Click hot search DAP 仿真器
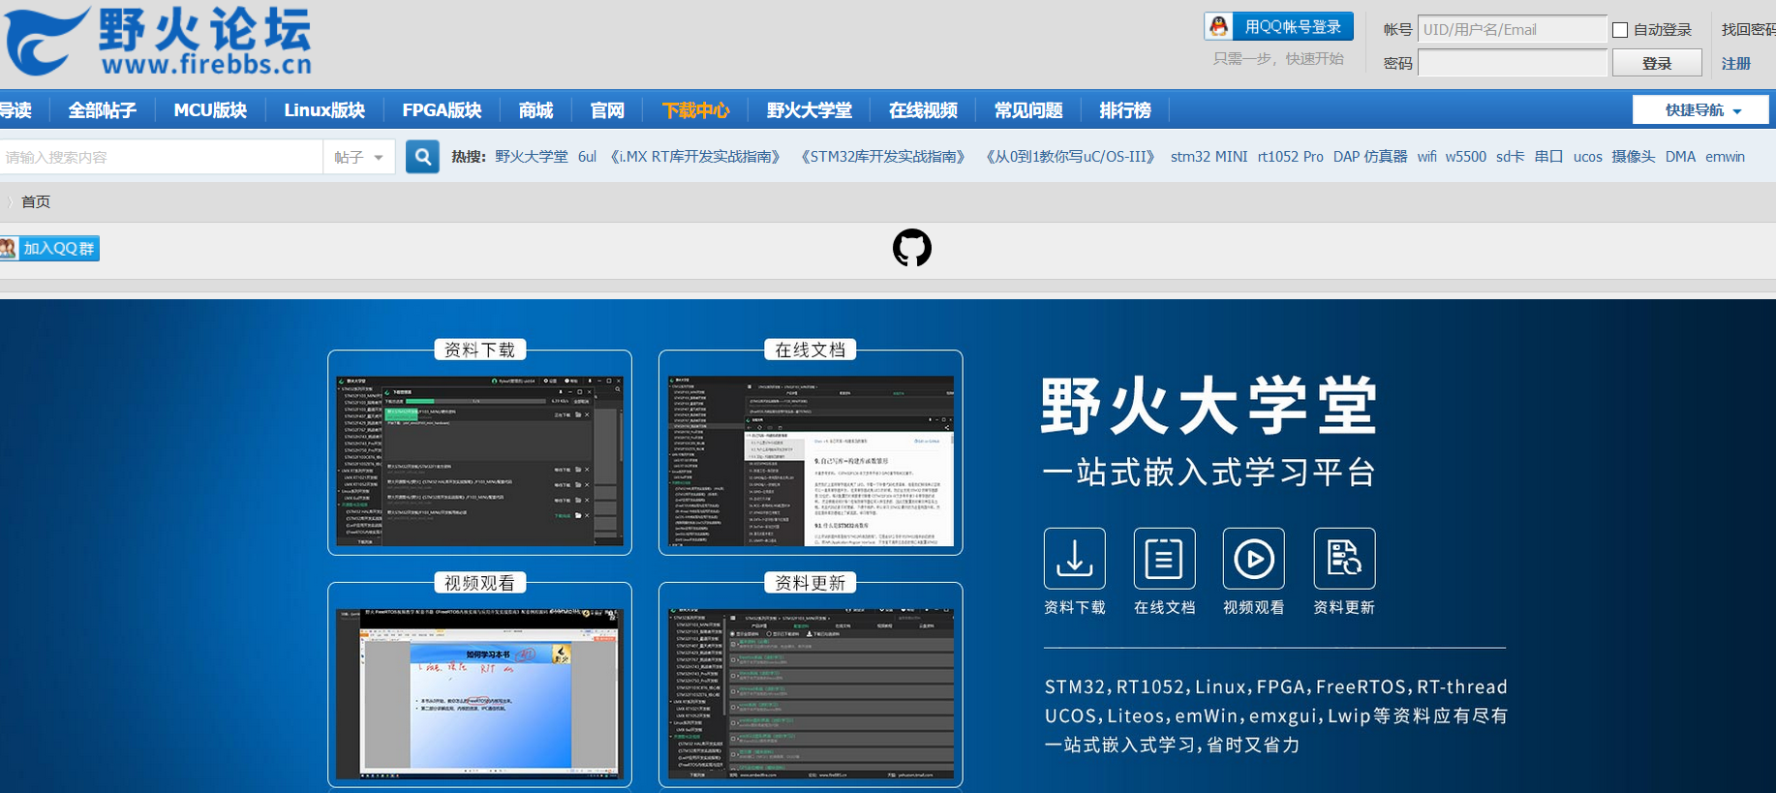This screenshot has height=793, width=1776. click(x=1369, y=157)
